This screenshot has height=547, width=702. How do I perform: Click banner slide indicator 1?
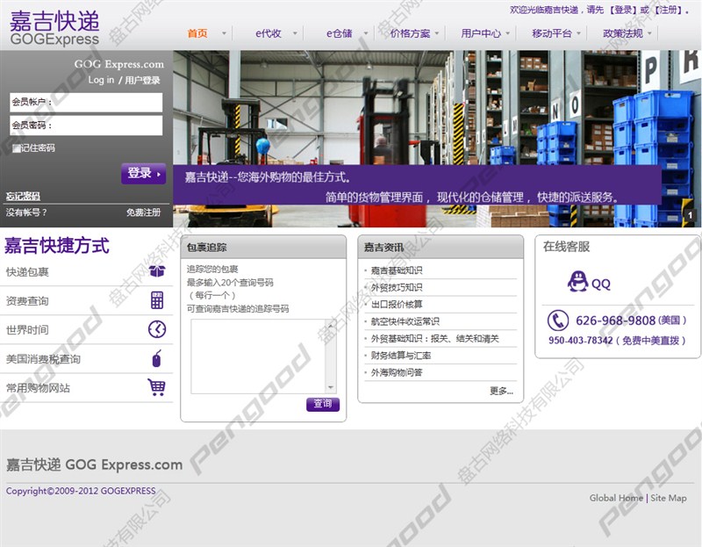690,215
